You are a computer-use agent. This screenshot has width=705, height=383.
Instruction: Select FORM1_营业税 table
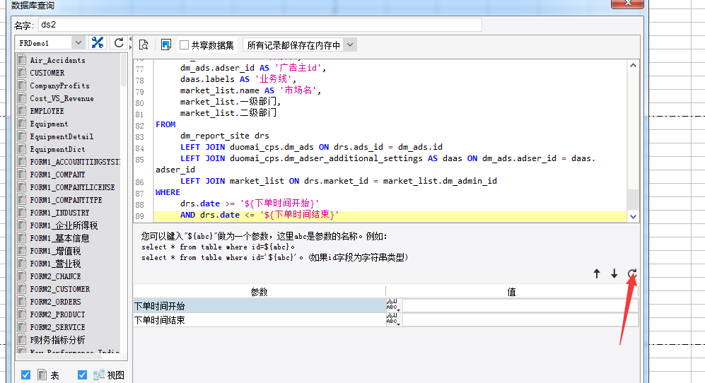coord(55,263)
